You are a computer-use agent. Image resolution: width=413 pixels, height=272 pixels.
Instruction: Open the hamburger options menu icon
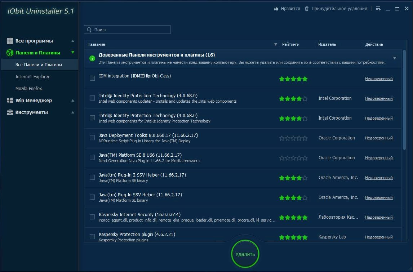click(x=378, y=8)
